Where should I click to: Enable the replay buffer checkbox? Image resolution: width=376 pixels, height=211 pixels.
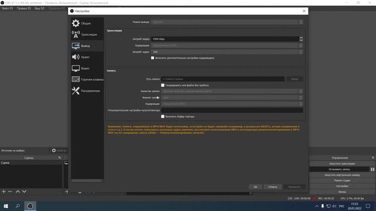[163, 117]
